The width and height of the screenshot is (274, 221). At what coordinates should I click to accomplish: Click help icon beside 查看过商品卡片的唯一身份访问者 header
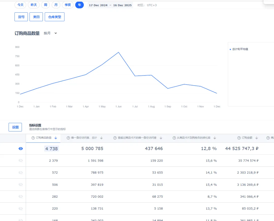tap(115, 138)
